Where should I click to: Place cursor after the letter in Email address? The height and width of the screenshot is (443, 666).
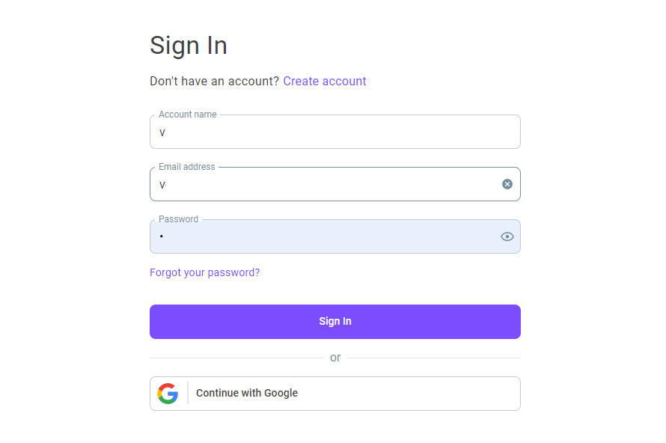[166, 185]
